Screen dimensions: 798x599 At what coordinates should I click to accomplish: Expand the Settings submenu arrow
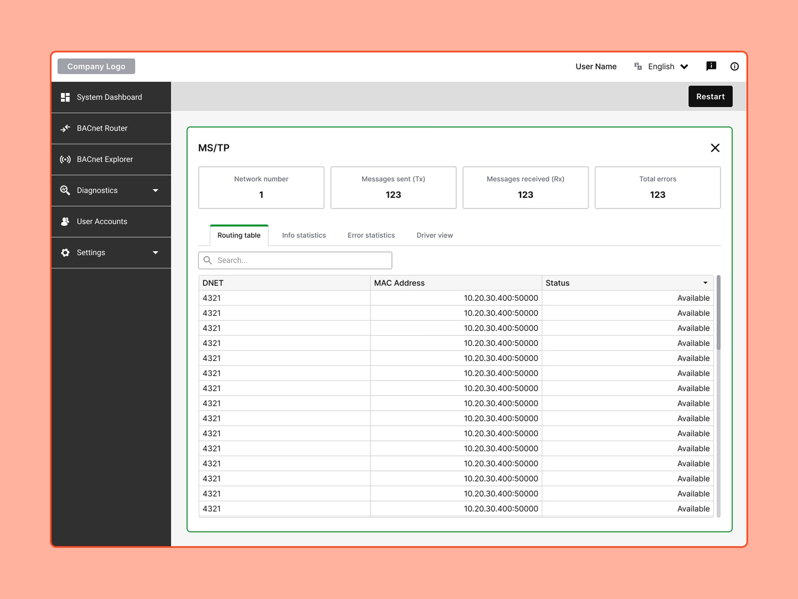[155, 252]
